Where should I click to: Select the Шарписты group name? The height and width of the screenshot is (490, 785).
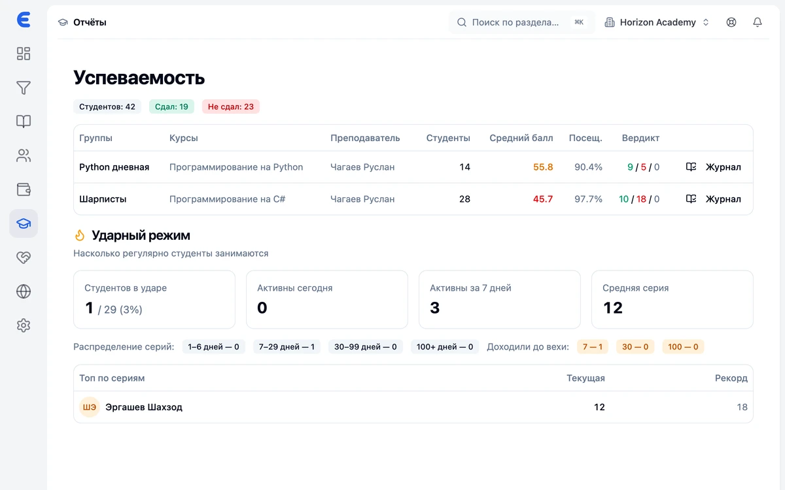click(103, 199)
